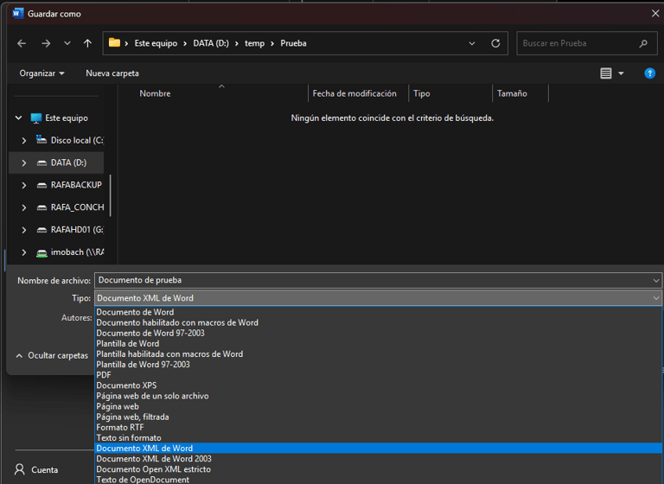
Task: Click the Cuenta user icon
Action: point(20,469)
